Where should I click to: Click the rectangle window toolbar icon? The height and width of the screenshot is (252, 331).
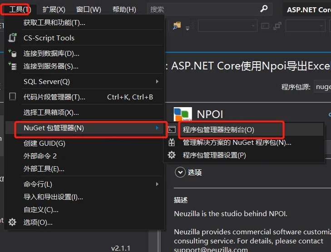(265, 26)
